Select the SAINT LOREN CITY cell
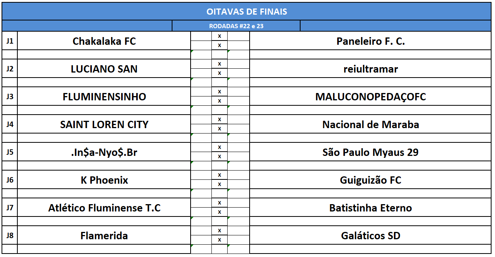495x257 pixels. [104, 125]
